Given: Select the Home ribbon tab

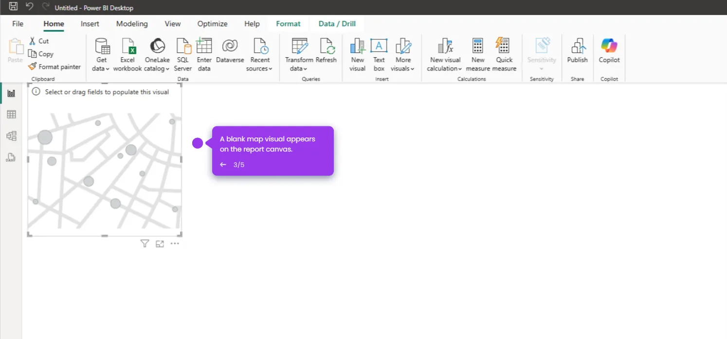Looking at the screenshot, I should (54, 24).
